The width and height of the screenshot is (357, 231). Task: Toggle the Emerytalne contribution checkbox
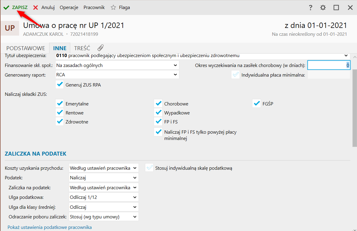(60, 104)
